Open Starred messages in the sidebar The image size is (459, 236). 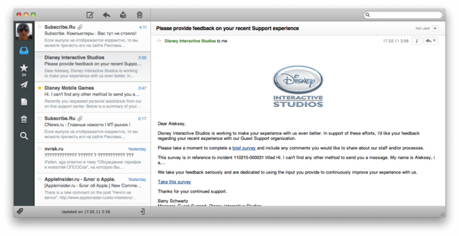click(24, 68)
